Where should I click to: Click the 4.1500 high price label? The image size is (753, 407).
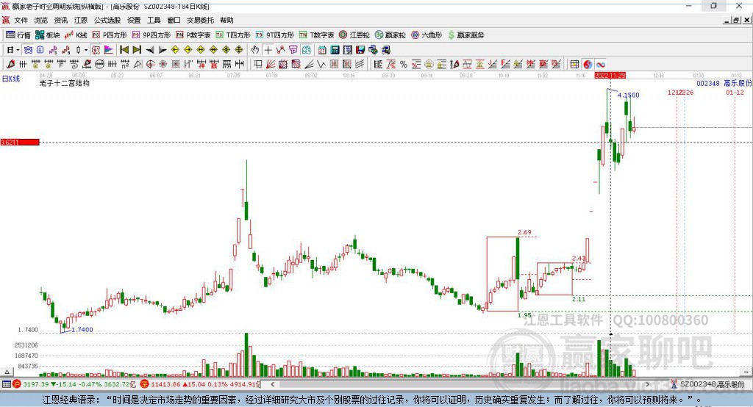click(628, 95)
